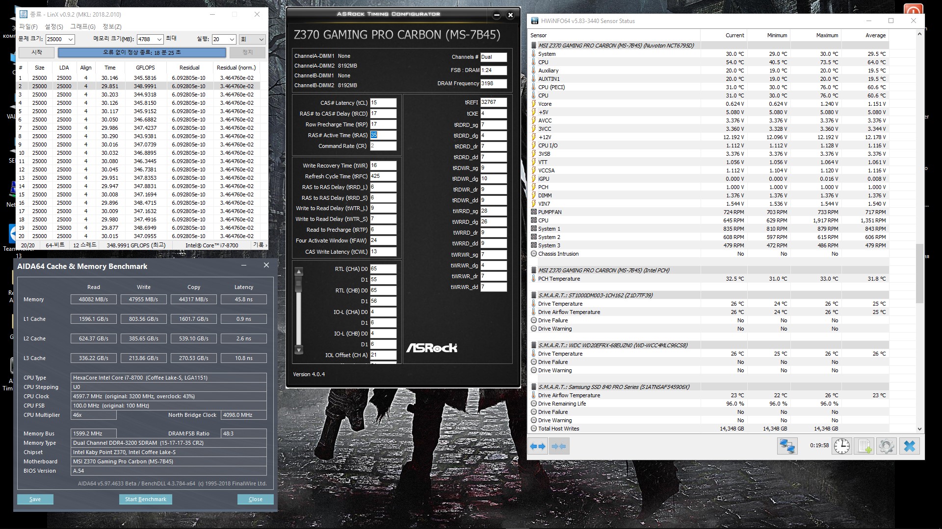Click scroll-up arrow in ASRock RTL list

pos(298,272)
